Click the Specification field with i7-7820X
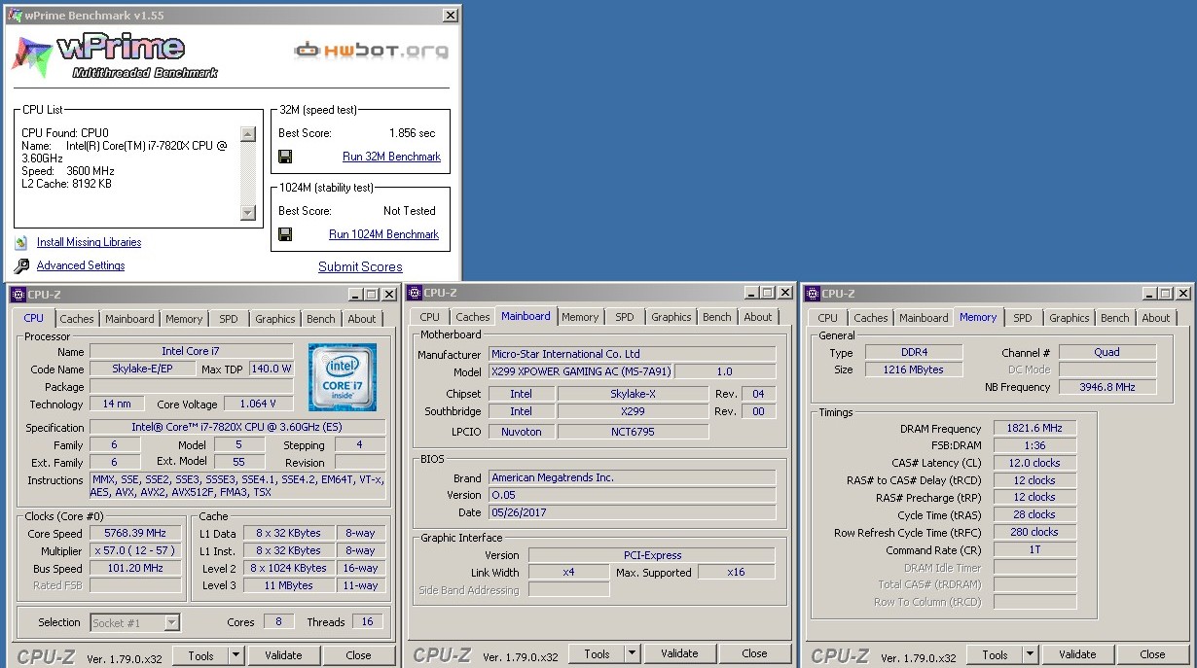 [237, 428]
